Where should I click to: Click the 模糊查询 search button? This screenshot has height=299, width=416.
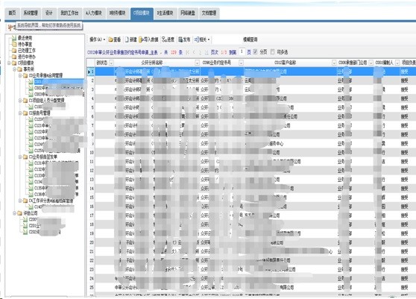250,40
